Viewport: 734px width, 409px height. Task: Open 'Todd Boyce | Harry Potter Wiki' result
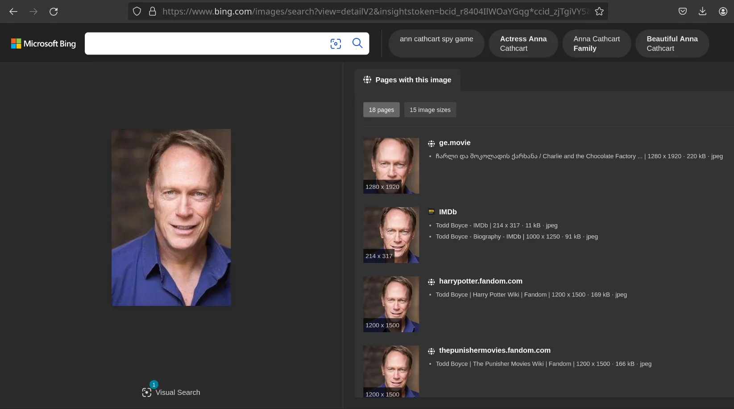(x=531, y=295)
